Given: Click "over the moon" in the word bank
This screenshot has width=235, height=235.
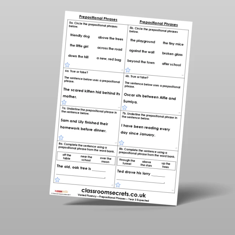Looking at the screenshot, I should click(x=105, y=160).
